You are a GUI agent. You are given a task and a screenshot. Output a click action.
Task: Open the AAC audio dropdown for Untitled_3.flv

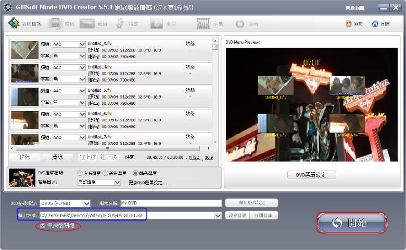pos(82,45)
